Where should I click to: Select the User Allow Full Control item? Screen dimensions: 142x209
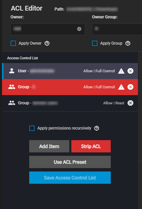click(x=70, y=71)
